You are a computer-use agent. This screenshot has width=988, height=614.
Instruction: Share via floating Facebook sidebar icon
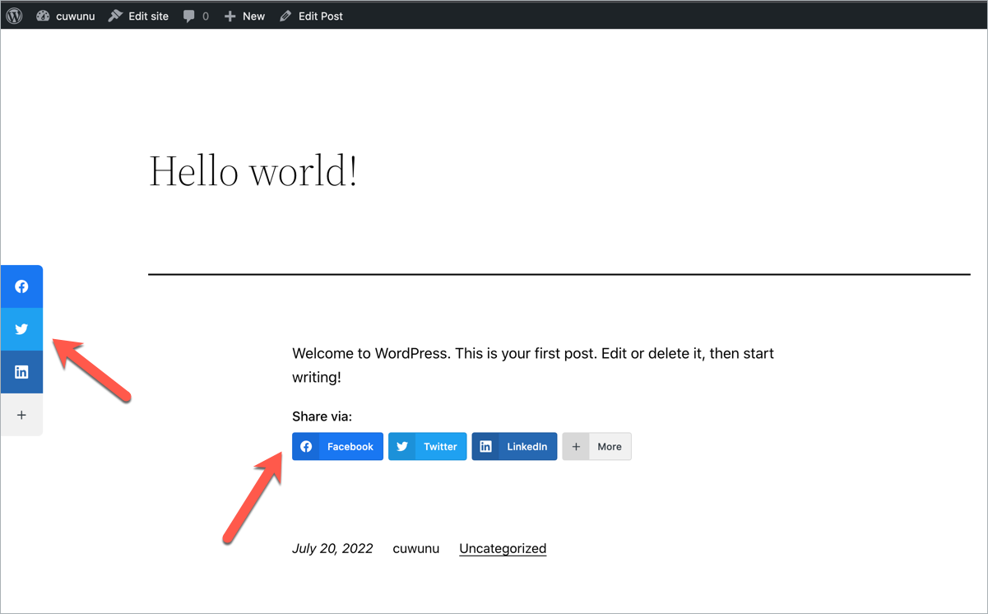click(21, 286)
